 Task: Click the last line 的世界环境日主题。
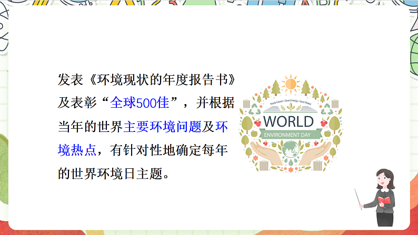click(x=113, y=174)
